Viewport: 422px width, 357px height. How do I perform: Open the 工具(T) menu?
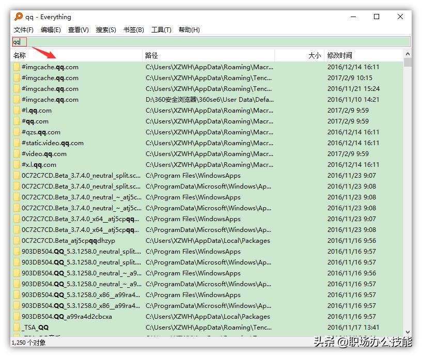[161, 29]
